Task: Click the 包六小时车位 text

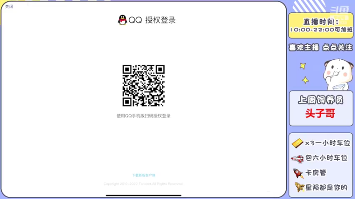Action: (326, 158)
